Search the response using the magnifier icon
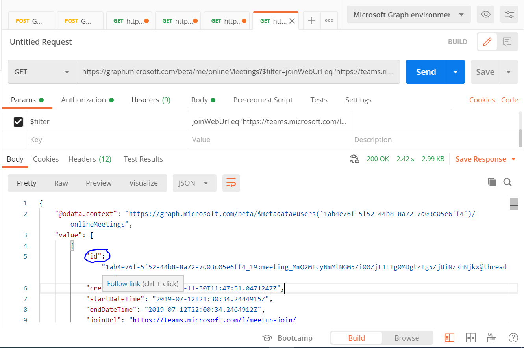This screenshot has width=524, height=348. [x=507, y=182]
